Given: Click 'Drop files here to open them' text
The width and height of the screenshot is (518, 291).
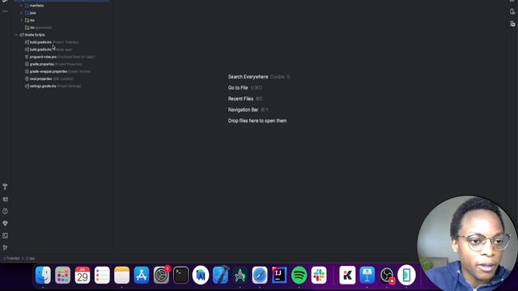Looking at the screenshot, I should pos(257,120).
